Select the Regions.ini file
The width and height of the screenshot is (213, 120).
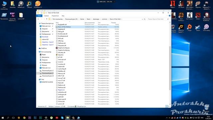pos(61,90)
